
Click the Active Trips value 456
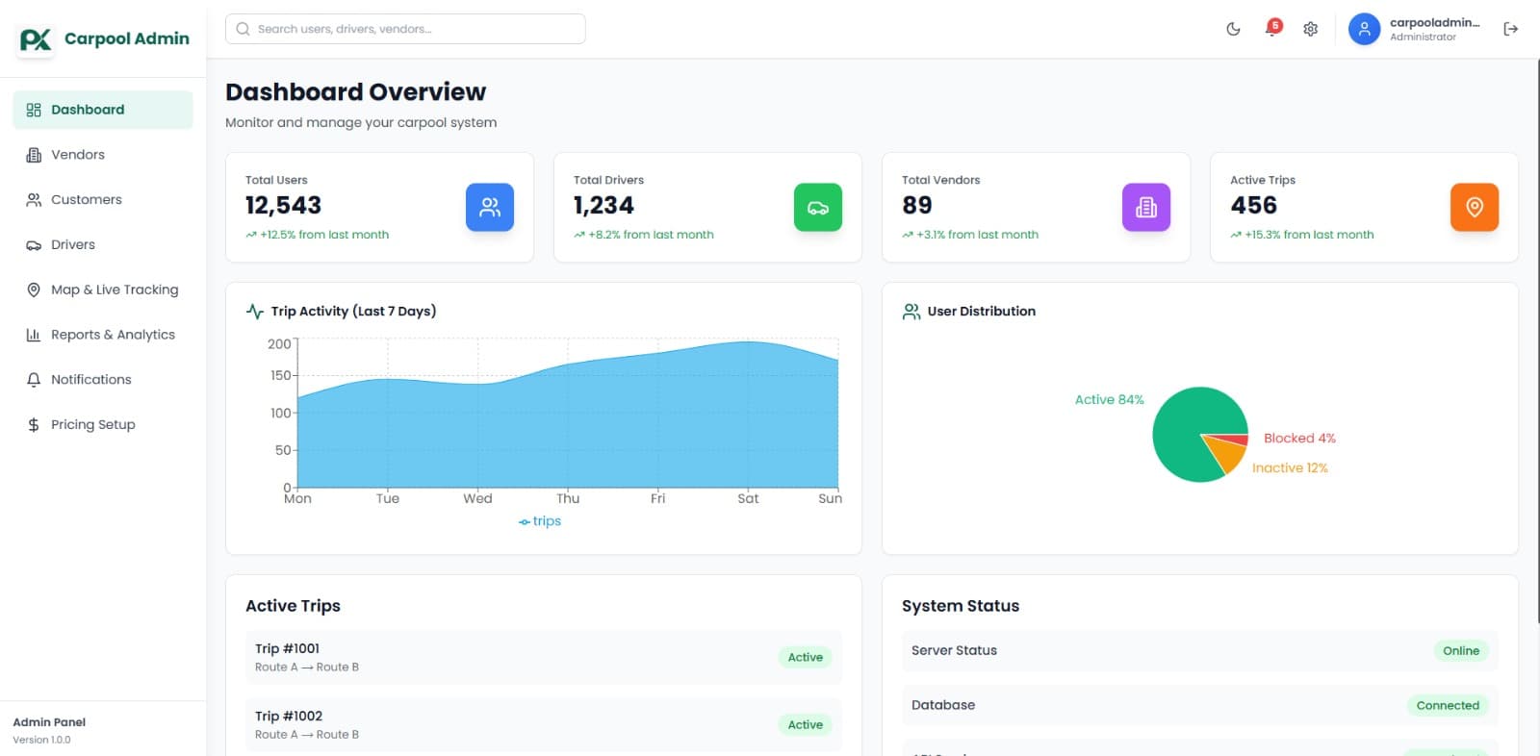pyautogui.click(x=1254, y=206)
